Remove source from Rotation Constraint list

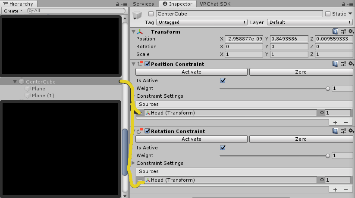(346, 190)
